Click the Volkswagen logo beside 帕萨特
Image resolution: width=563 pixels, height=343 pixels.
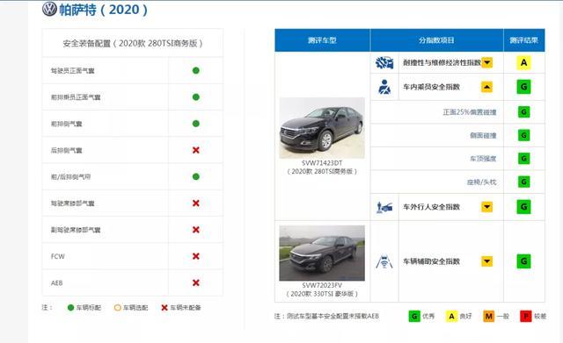(x=49, y=9)
